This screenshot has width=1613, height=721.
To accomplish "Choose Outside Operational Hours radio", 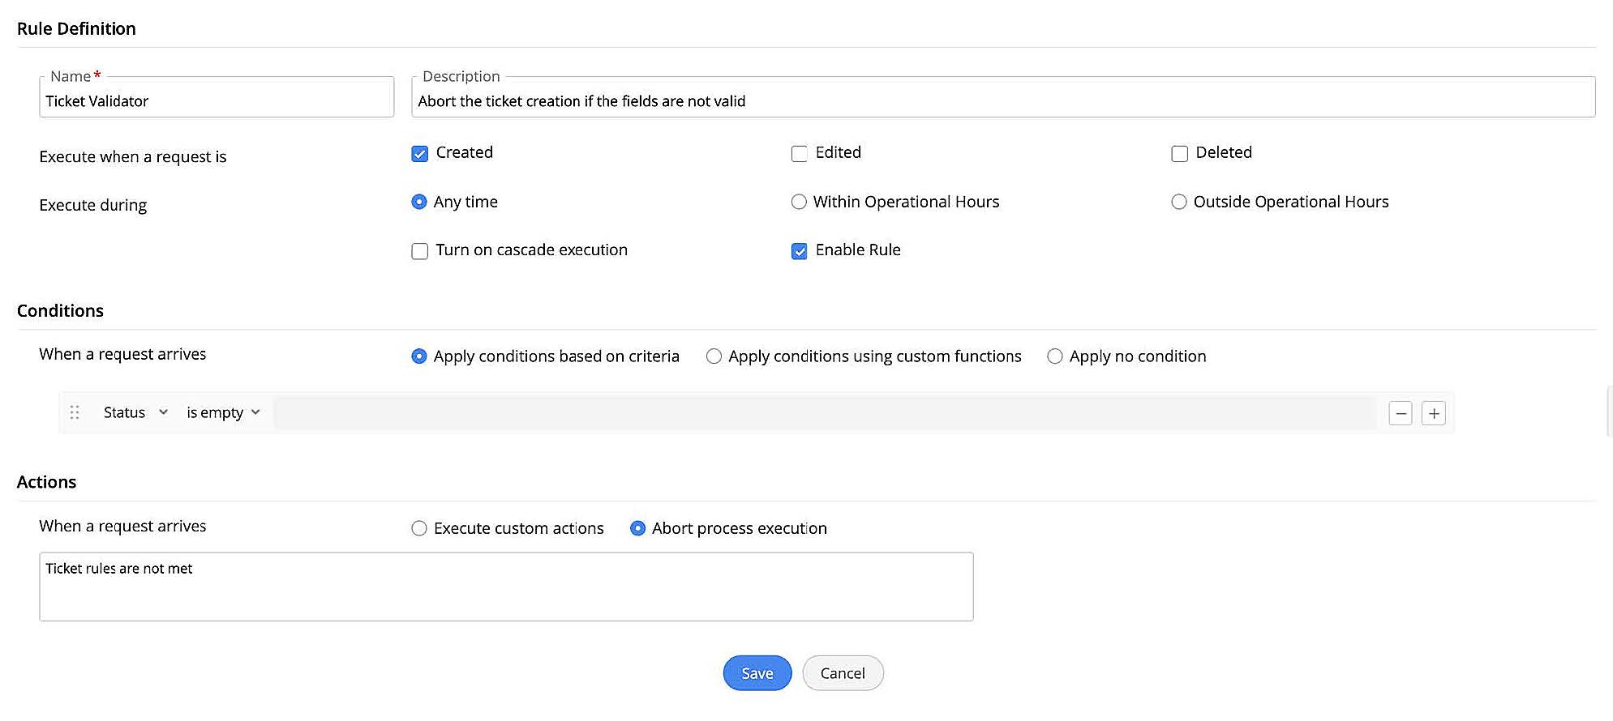I will click(x=1179, y=202).
